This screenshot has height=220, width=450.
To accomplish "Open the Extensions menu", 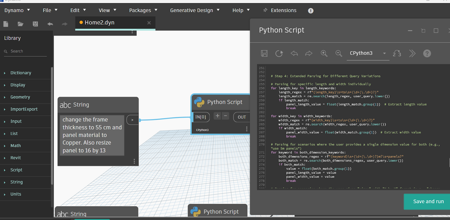I will [x=283, y=10].
